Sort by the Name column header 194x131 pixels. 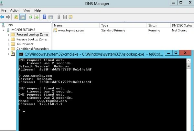76,25
